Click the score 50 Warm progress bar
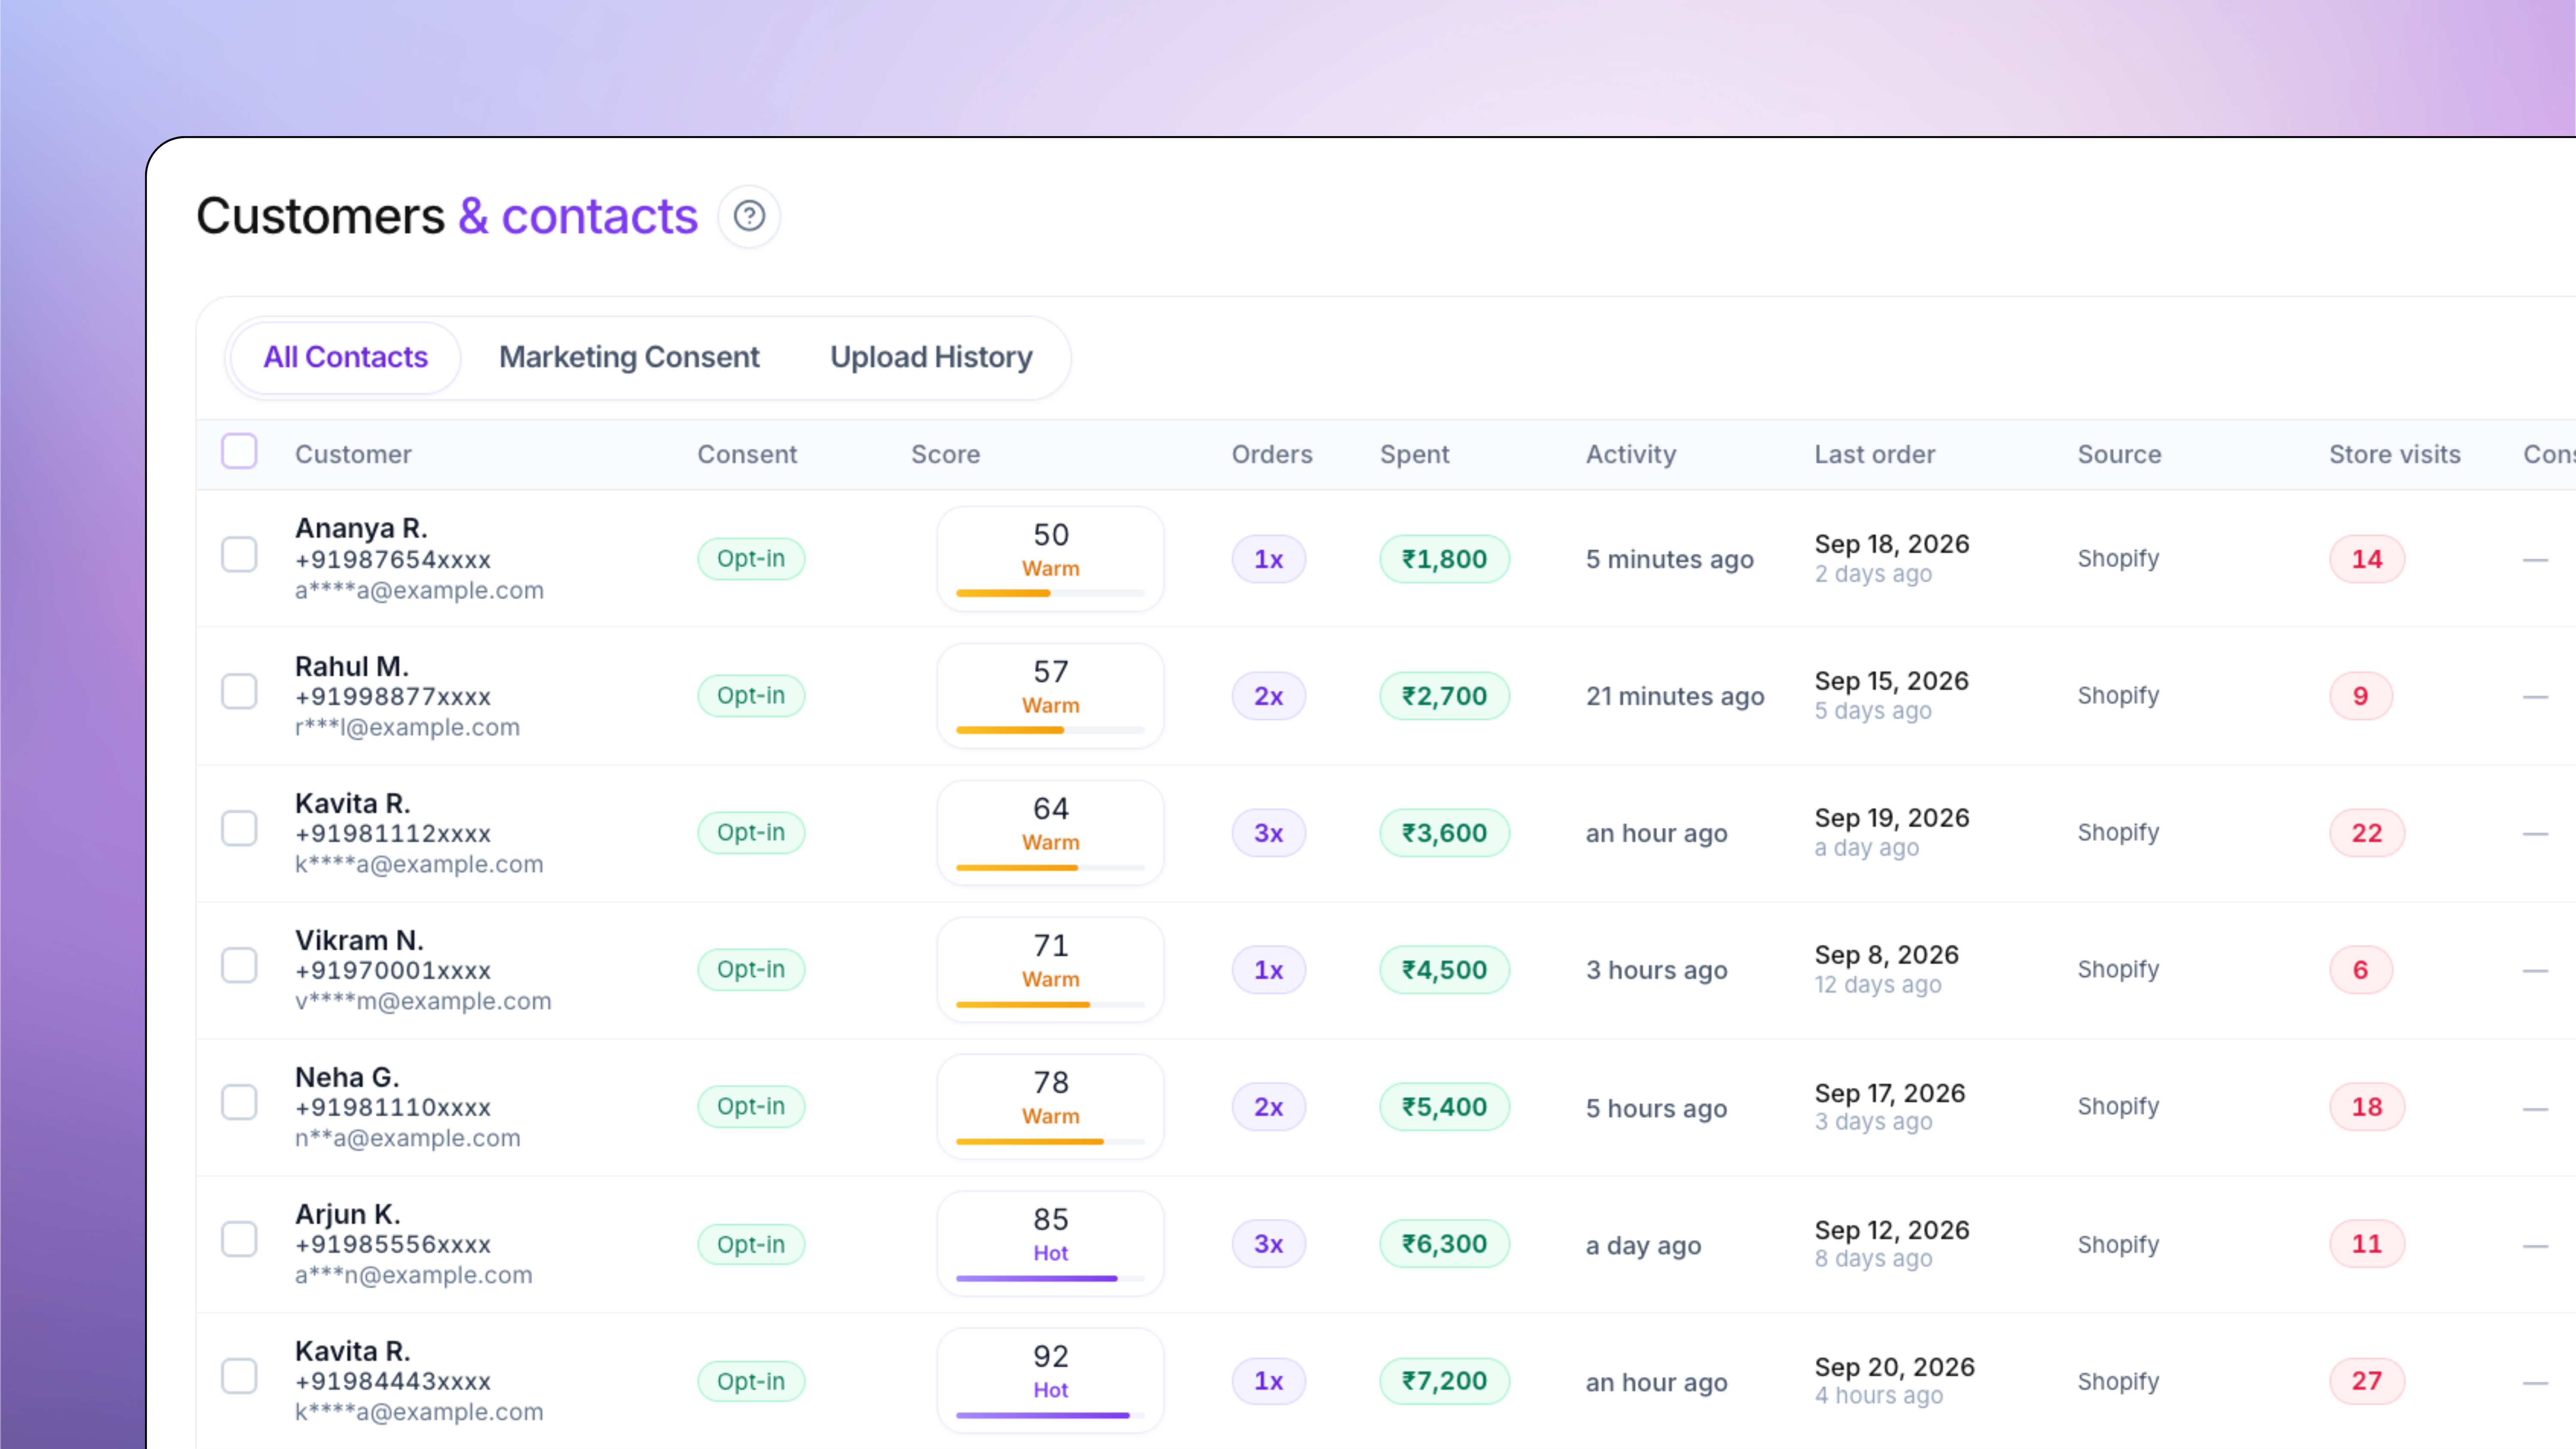This screenshot has width=2576, height=1449. [1050, 593]
